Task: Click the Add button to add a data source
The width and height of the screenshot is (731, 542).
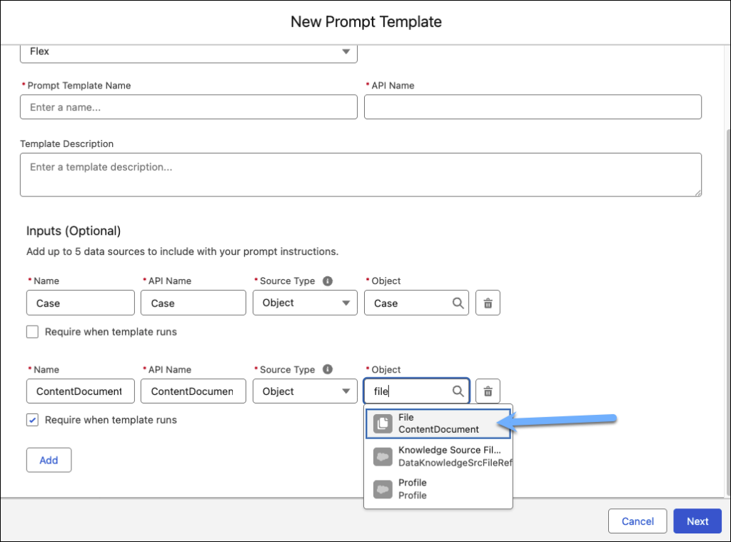Action: [49, 460]
